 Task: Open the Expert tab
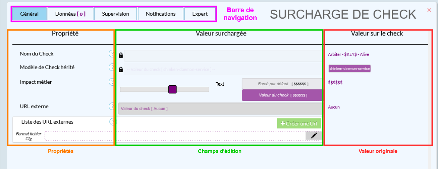[x=200, y=14]
